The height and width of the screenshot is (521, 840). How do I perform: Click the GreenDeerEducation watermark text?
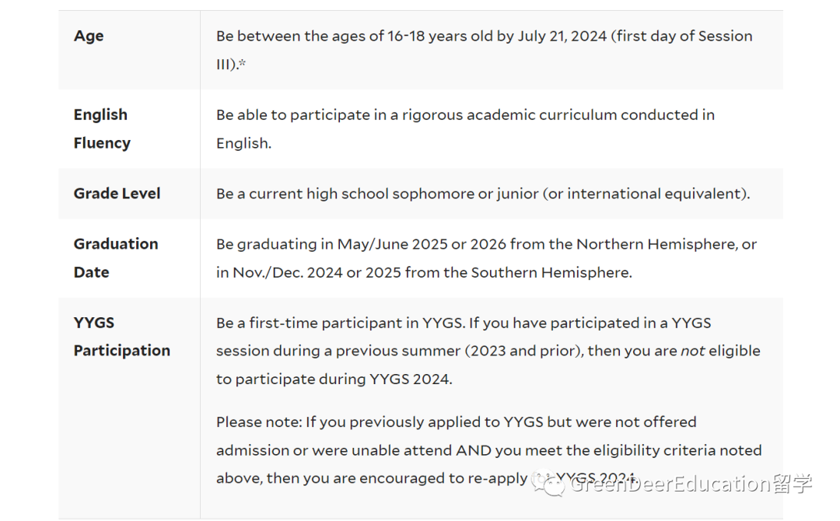coord(691,484)
